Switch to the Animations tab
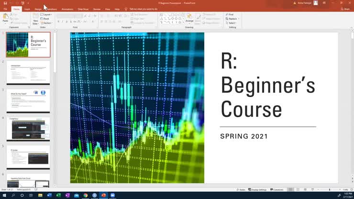354x199 pixels. 67,9
